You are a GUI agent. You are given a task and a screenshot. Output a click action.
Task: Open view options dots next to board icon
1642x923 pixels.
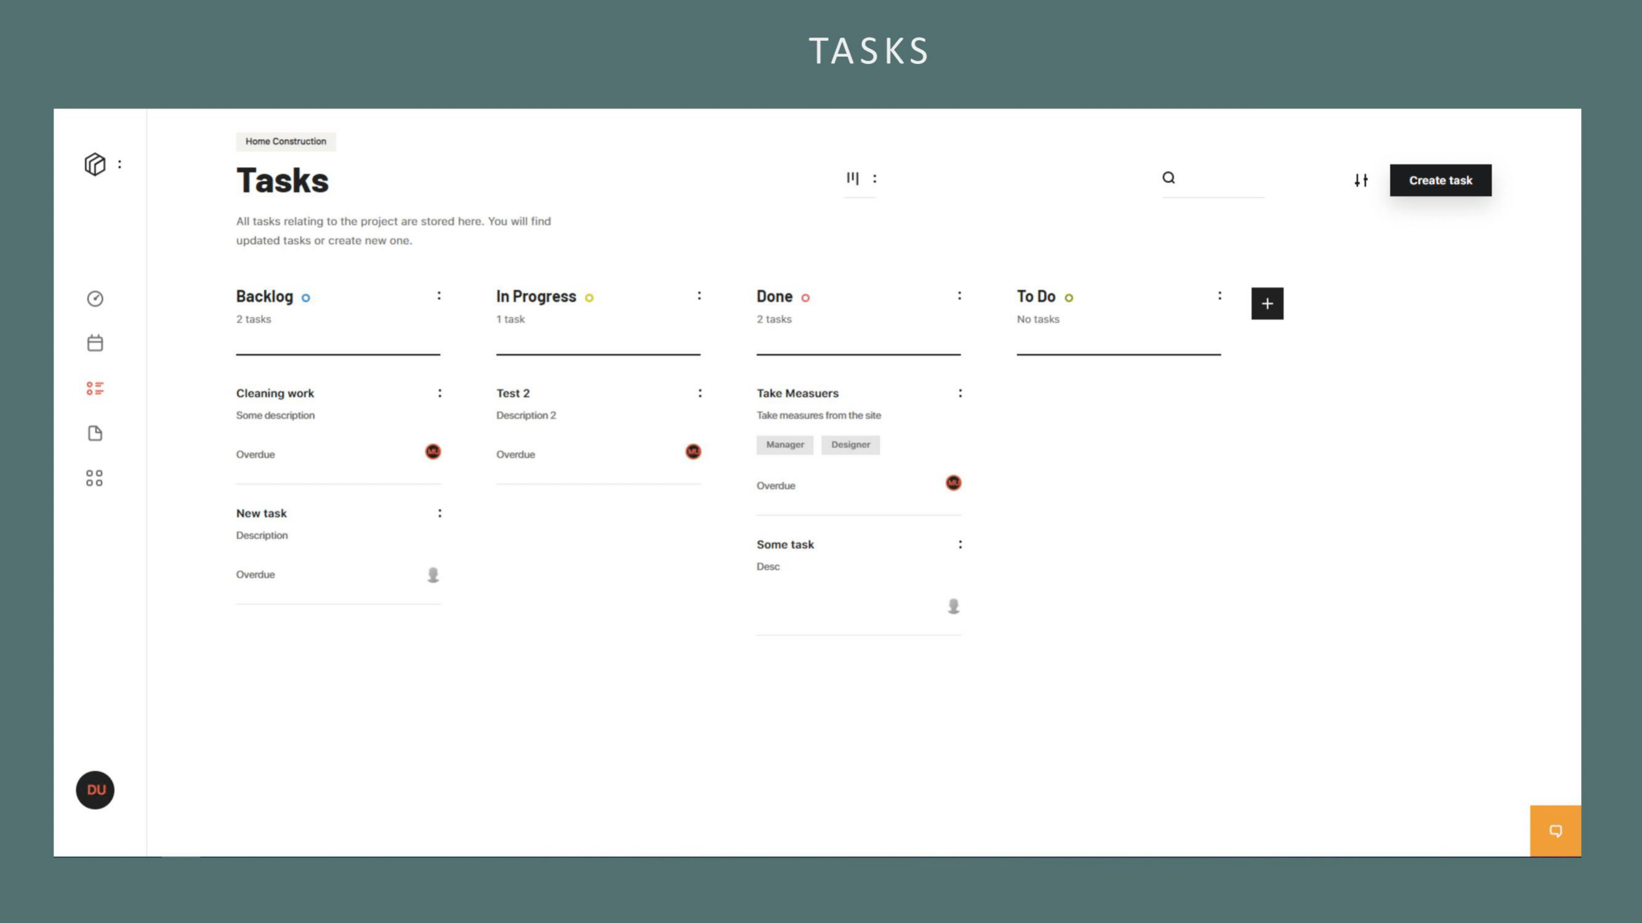[874, 178]
